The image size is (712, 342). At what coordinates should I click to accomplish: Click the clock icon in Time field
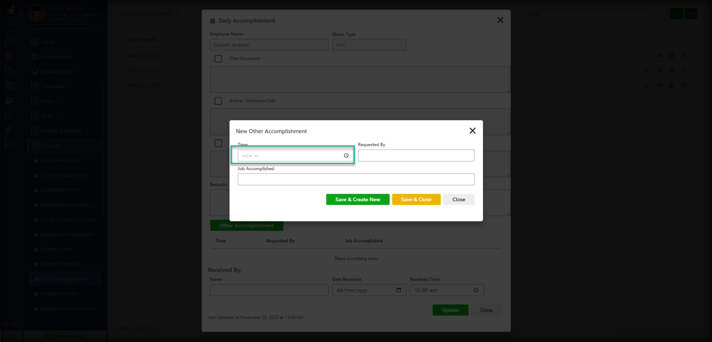[x=346, y=155]
